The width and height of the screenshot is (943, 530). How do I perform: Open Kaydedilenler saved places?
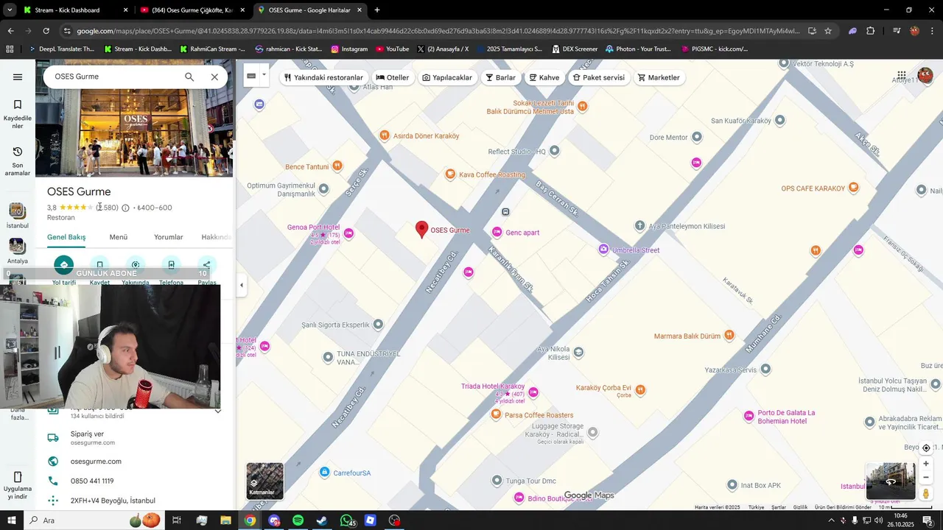(18, 114)
